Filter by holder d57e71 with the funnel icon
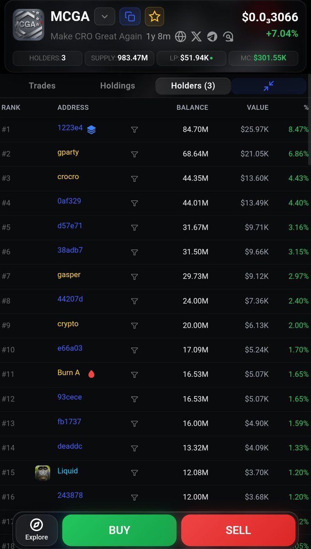311x549 pixels. [134, 228]
